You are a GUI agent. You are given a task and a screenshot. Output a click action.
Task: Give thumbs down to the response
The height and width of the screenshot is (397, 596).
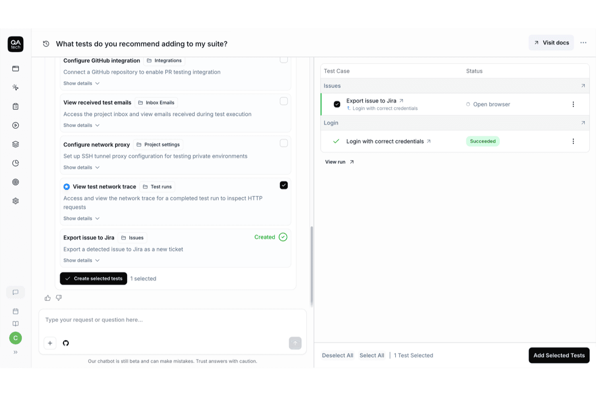(59, 298)
